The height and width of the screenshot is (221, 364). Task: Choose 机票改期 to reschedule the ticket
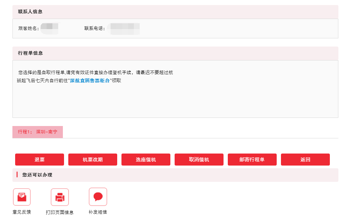click(x=93, y=159)
